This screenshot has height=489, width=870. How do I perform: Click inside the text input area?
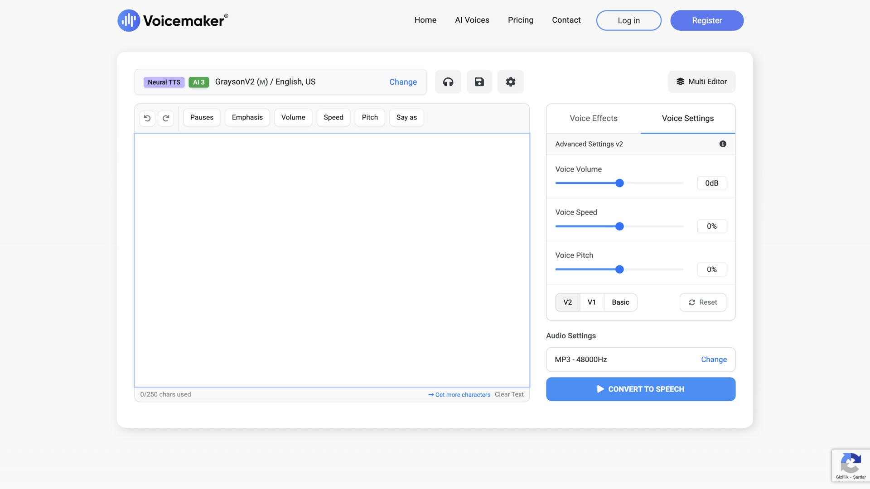tap(332, 260)
